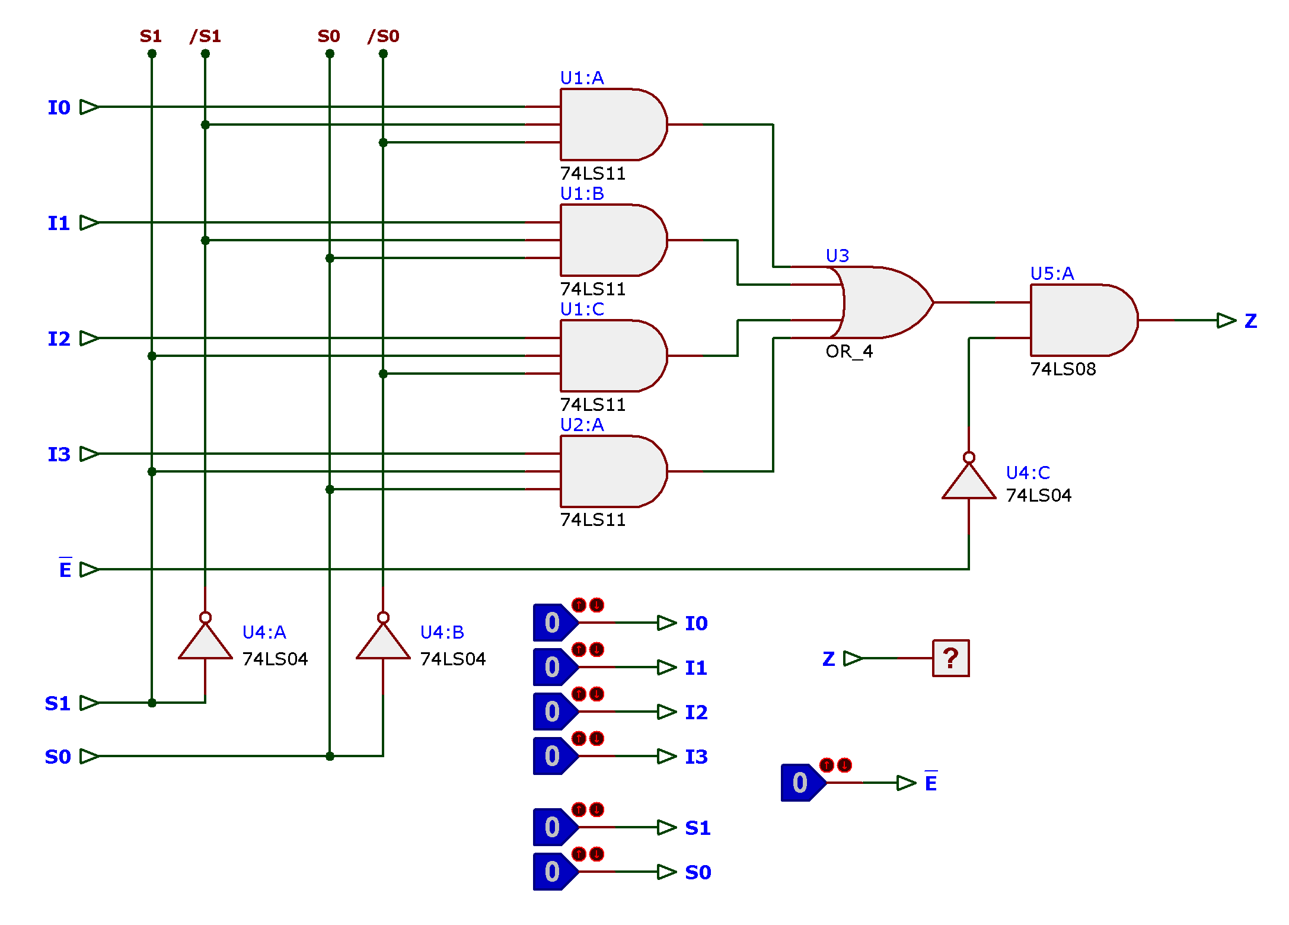
Task: Click the U1:A reference label
Action: click(582, 78)
